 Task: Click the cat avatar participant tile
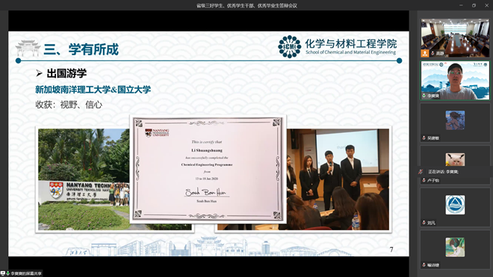455,160
